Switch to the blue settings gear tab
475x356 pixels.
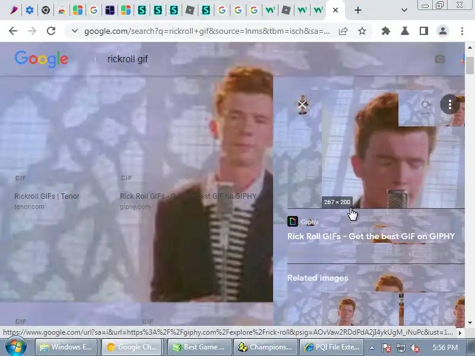[x=29, y=10]
